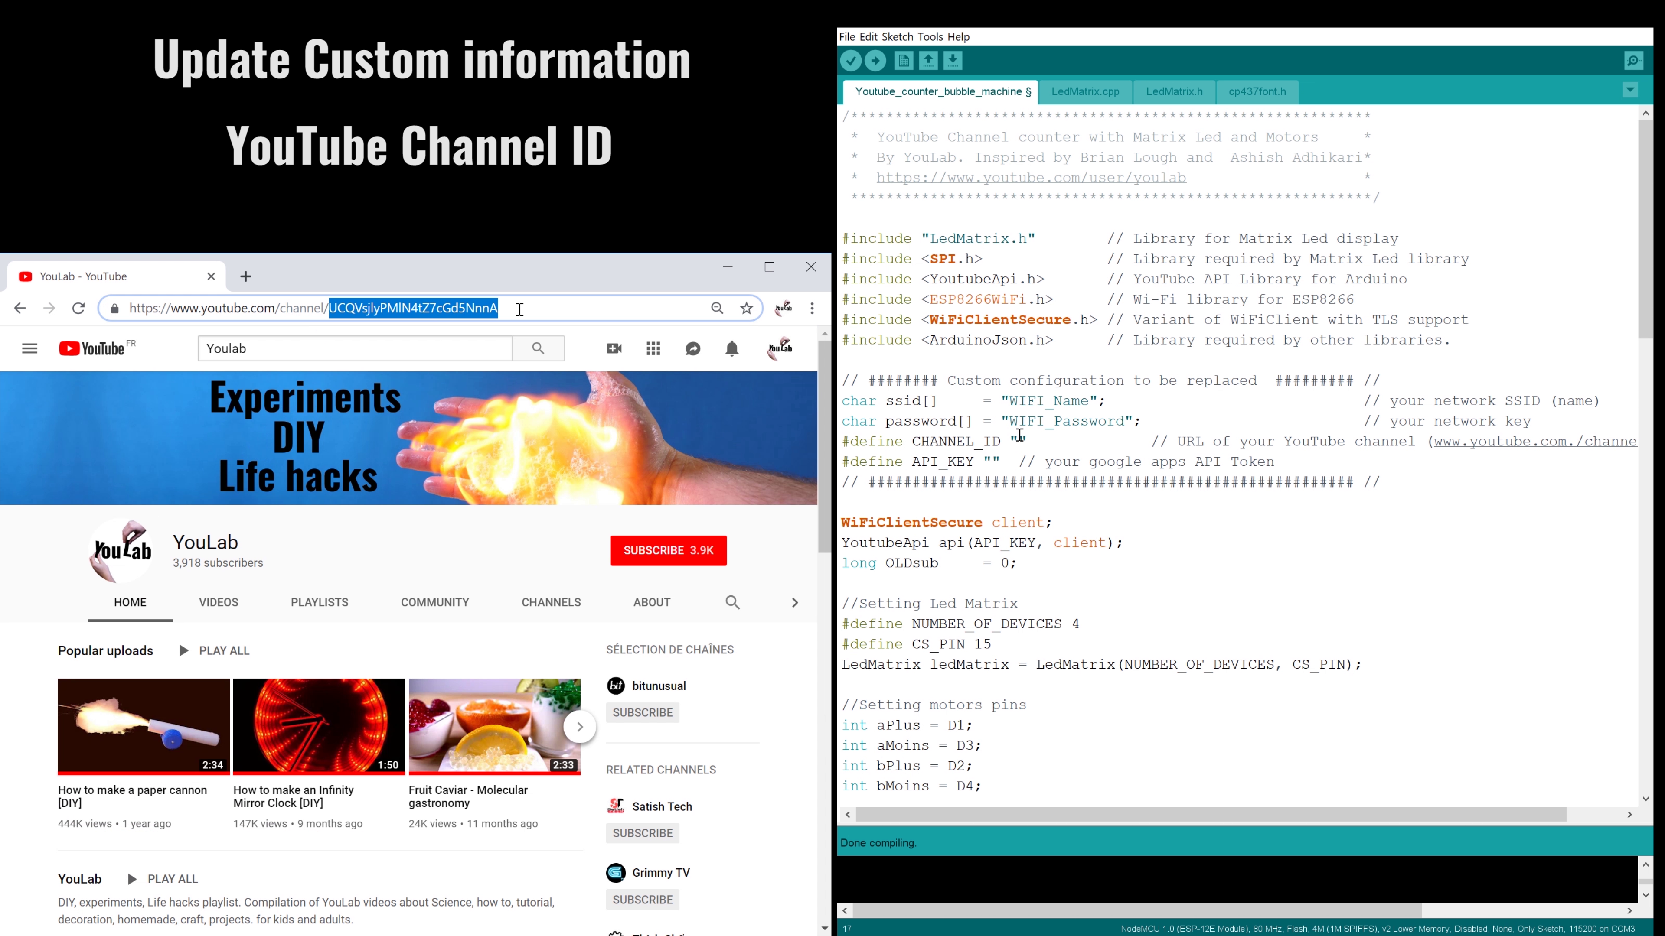Image resolution: width=1665 pixels, height=936 pixels.
Task: Subscribe to Satish Tech channel
Action: tap(643, 833)
